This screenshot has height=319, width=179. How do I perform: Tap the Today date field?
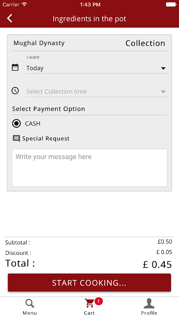pos(97,68)
